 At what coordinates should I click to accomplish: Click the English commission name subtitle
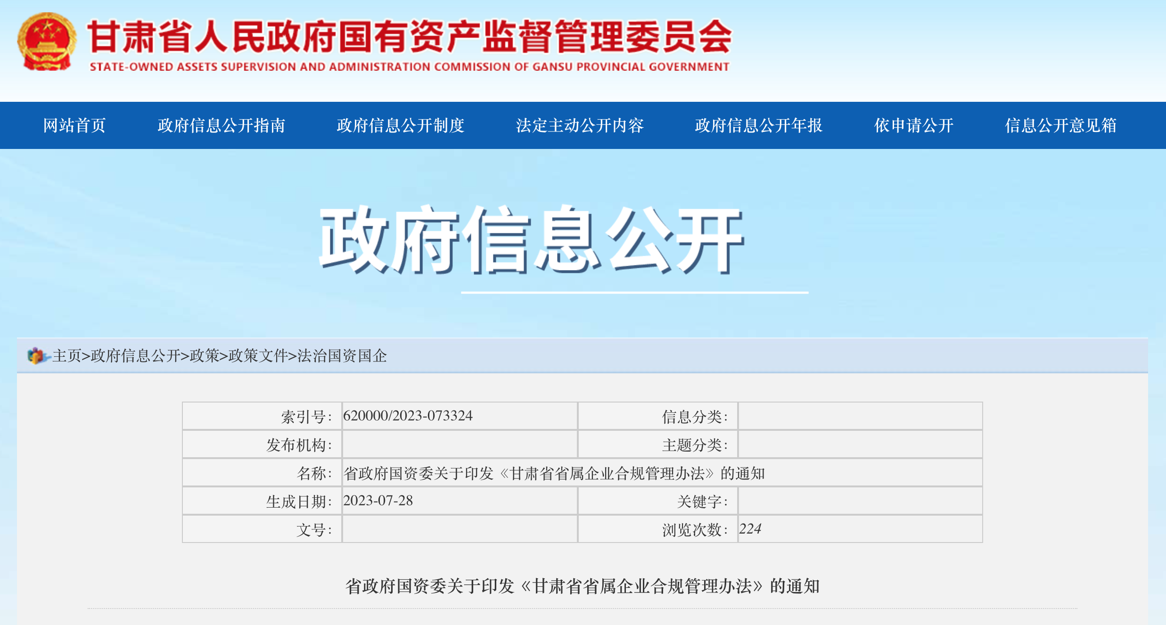[410, 67]
